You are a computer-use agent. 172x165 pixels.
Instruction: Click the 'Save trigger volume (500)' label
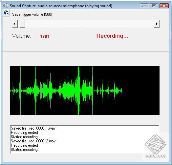[32, 14]
